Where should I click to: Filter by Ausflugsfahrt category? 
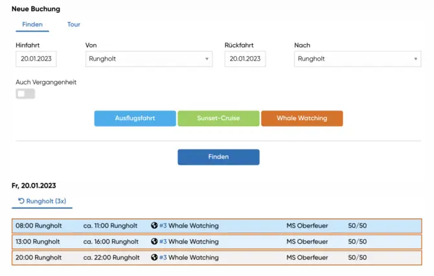tap(135, 118)
